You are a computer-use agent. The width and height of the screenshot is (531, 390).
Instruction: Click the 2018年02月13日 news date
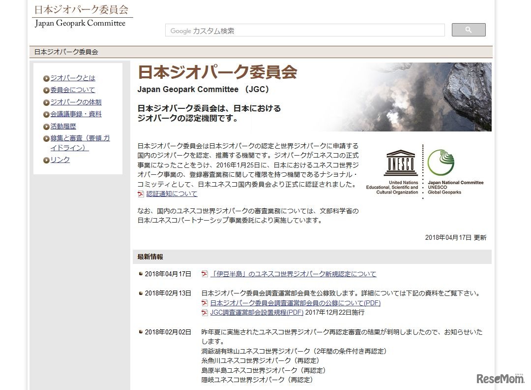tap(168, 293)
